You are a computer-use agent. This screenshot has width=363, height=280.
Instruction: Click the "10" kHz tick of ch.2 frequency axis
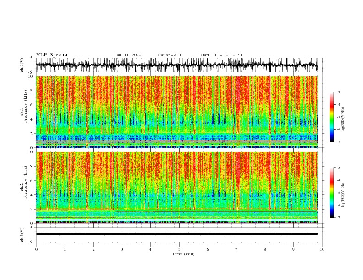31,152
